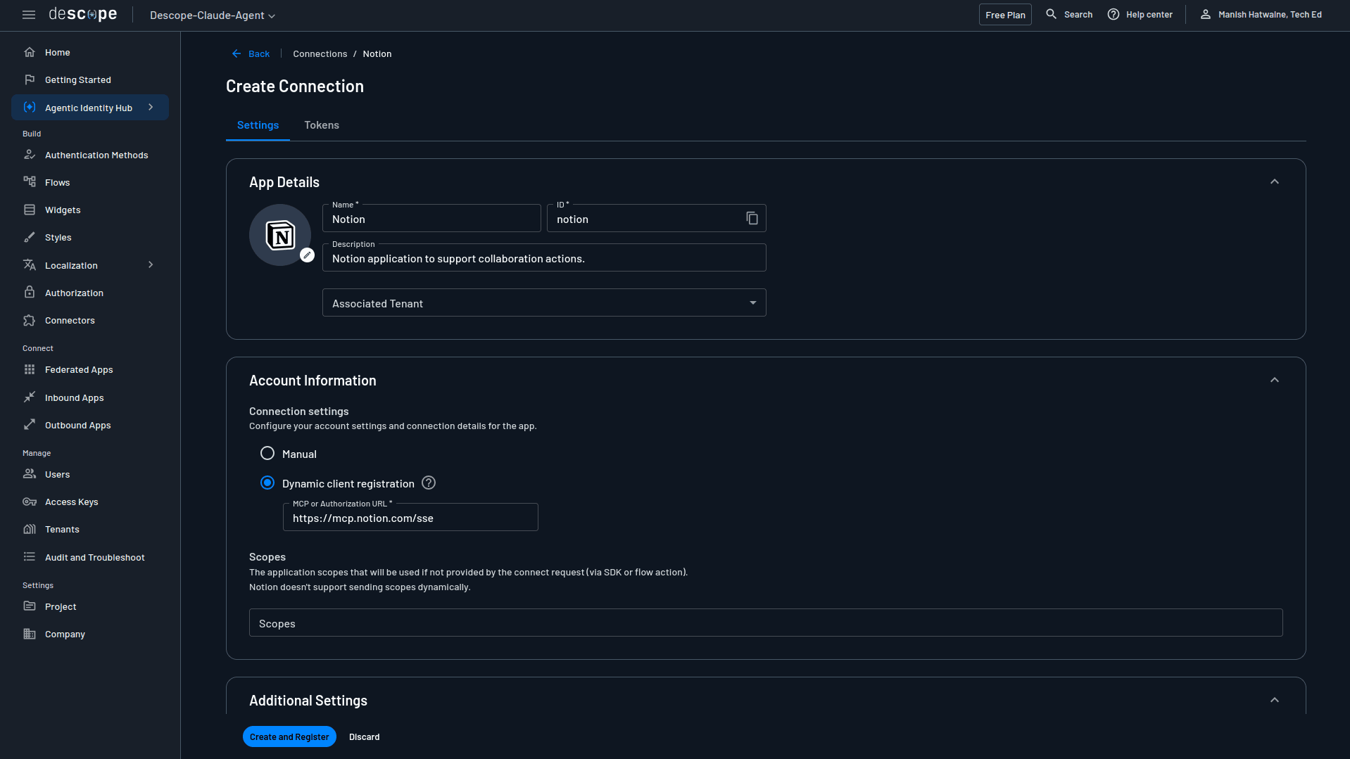Click the Descope logo
The width and height of the screenshot is (1350, 759).
click(x=83, y=14)
